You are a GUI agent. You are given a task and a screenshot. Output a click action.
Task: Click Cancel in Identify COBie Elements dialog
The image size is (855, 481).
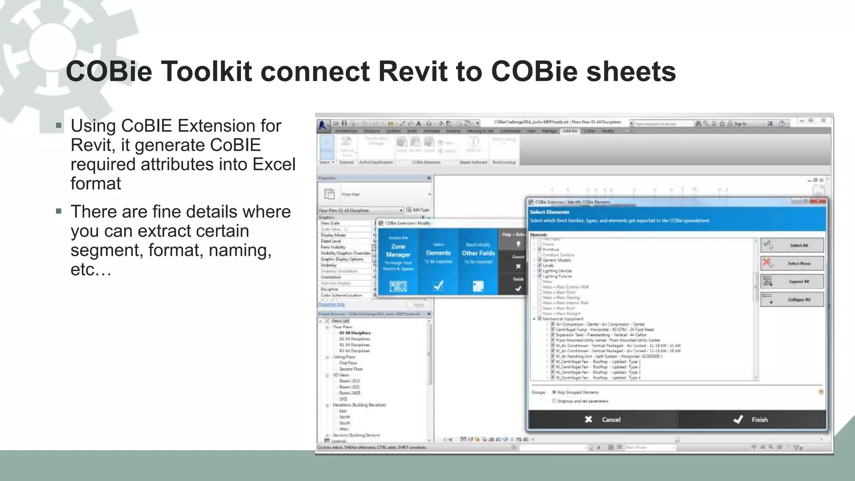tap(602, 419)
